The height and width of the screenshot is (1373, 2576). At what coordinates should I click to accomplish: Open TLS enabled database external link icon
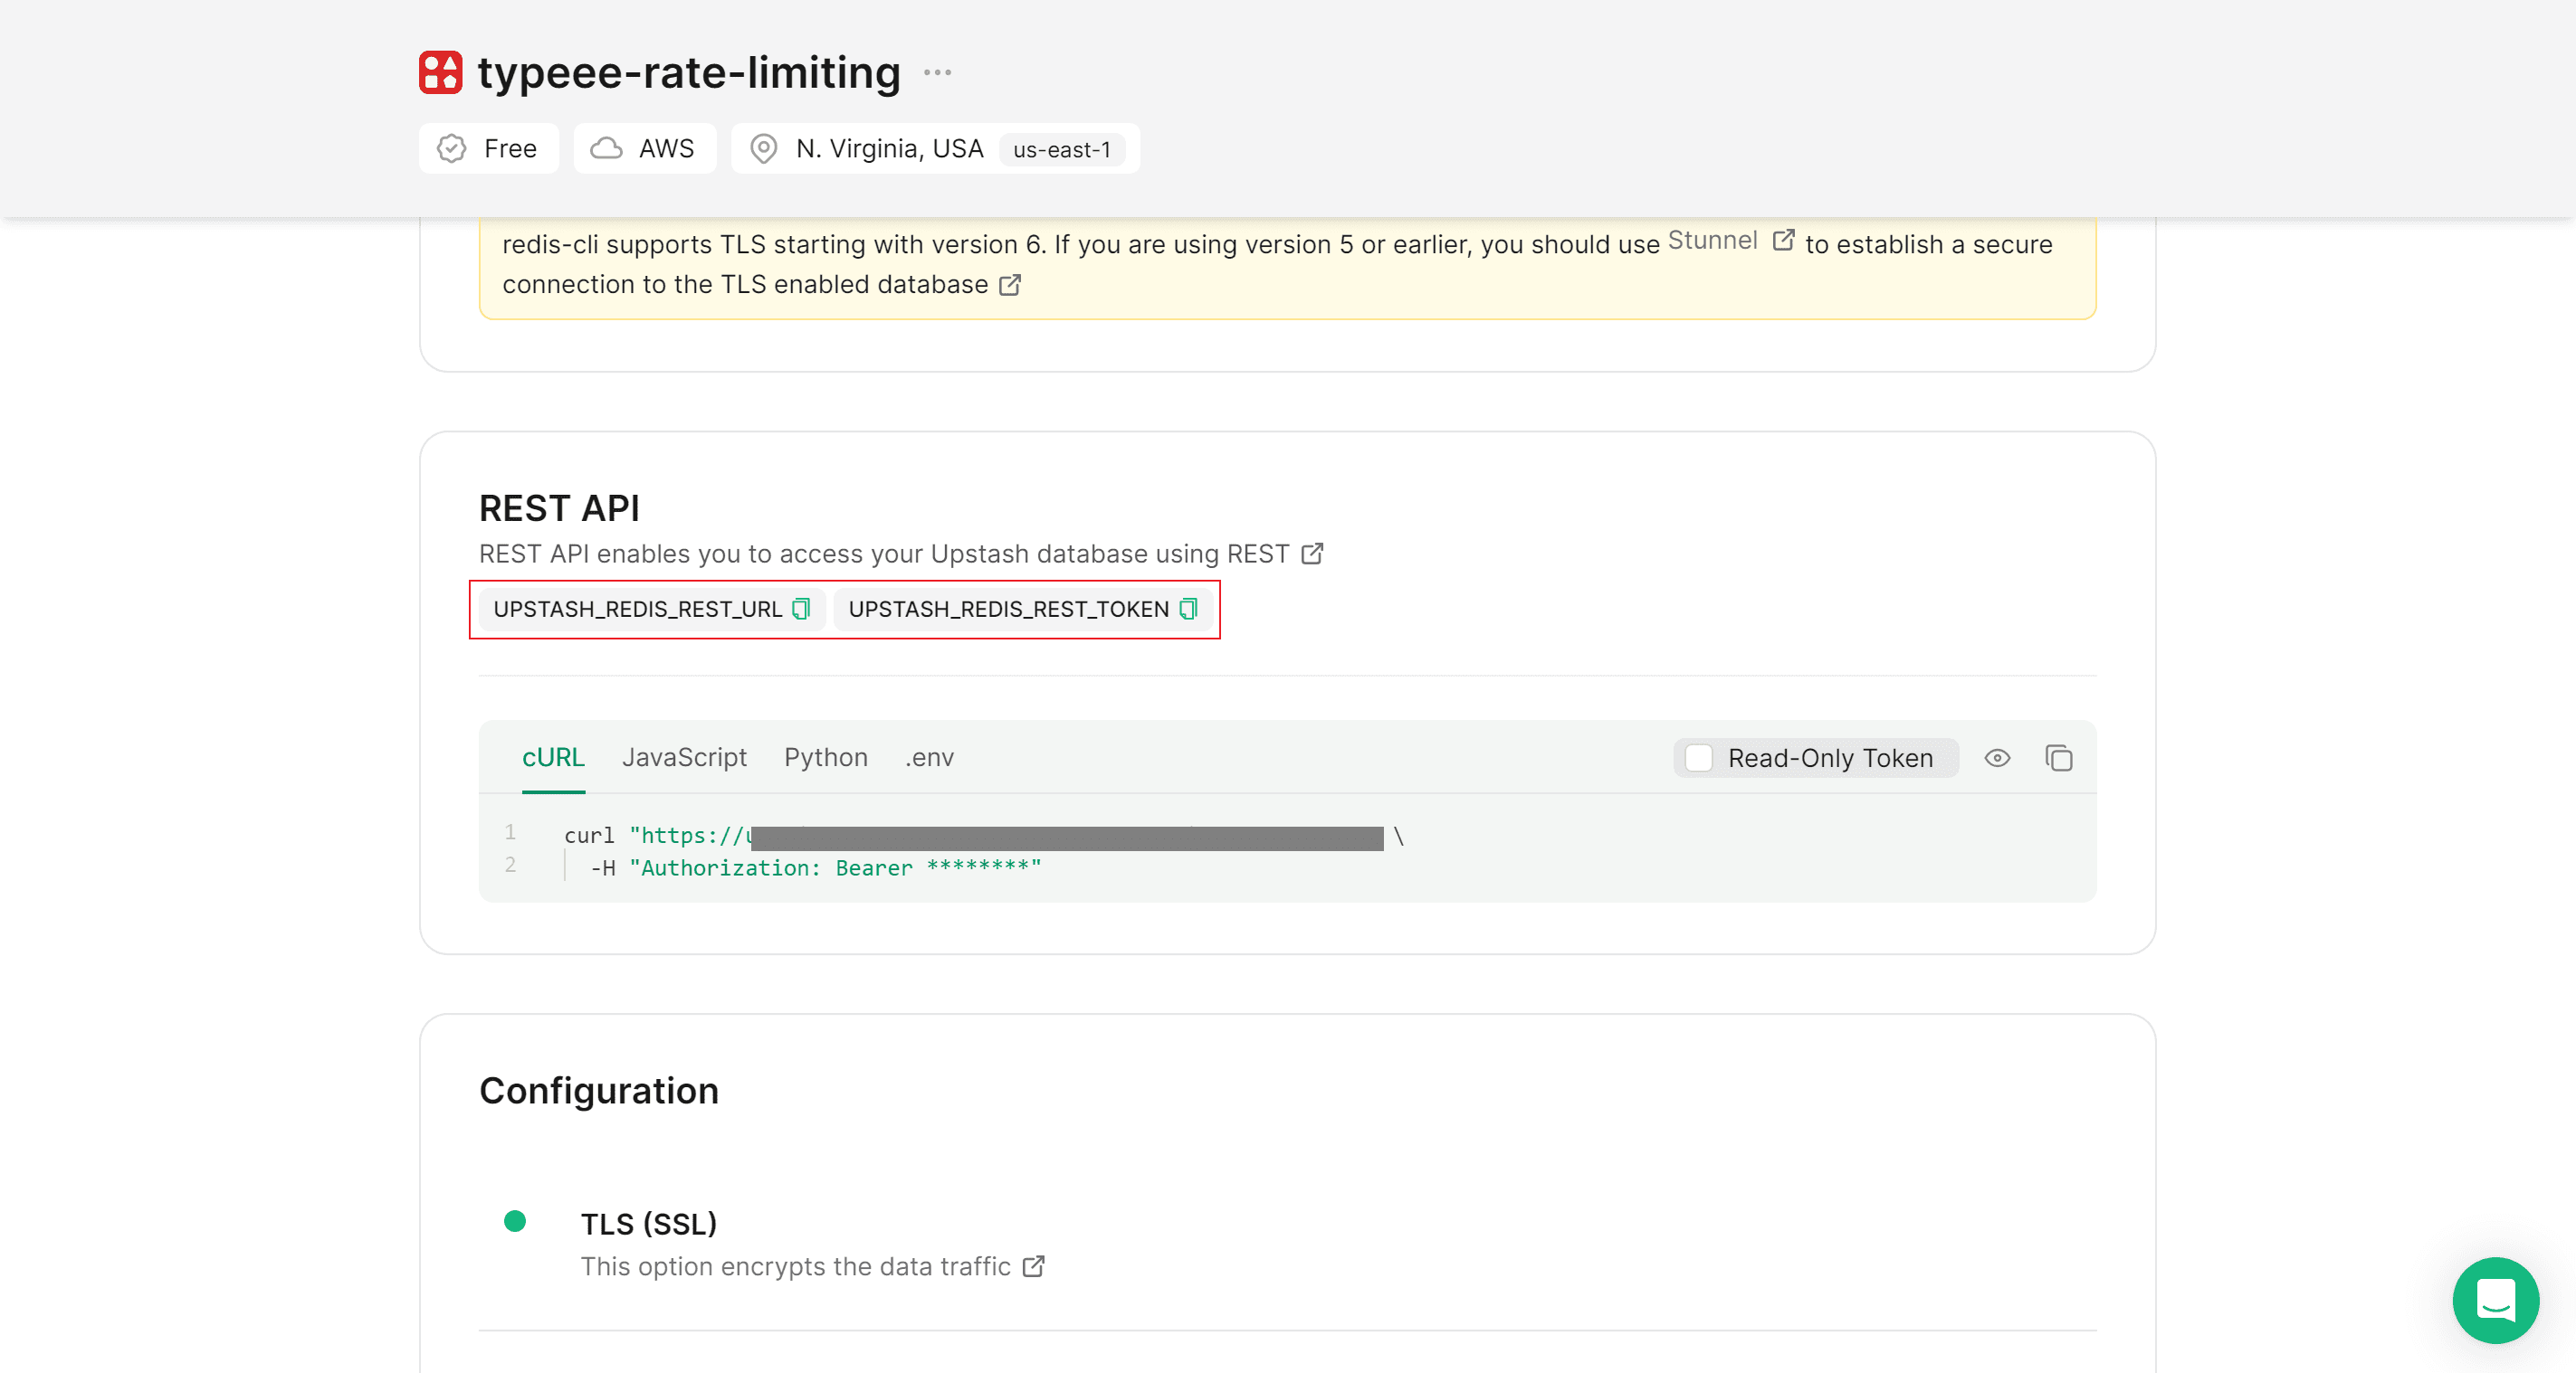1010,285
